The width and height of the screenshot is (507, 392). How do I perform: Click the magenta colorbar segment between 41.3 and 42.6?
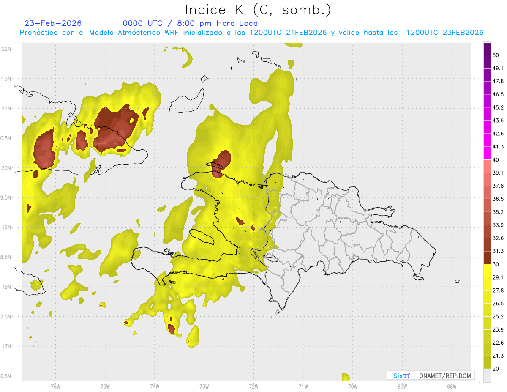[x=487, y=140]
